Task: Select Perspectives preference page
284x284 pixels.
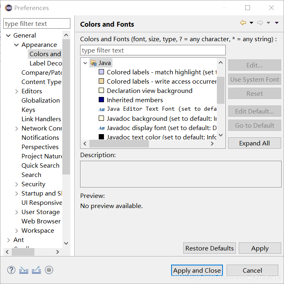Action: click(x=40, y=147)
